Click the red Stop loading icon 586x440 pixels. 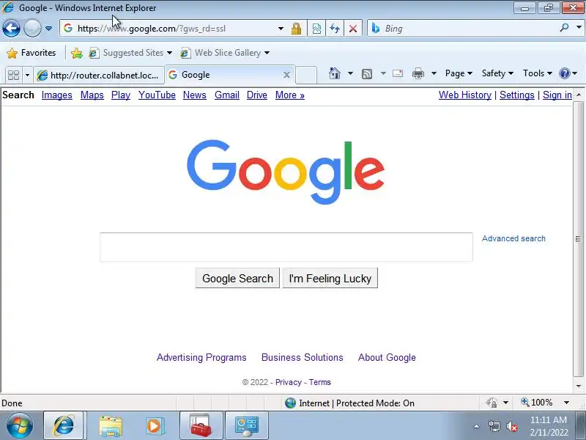coord(353,29)
